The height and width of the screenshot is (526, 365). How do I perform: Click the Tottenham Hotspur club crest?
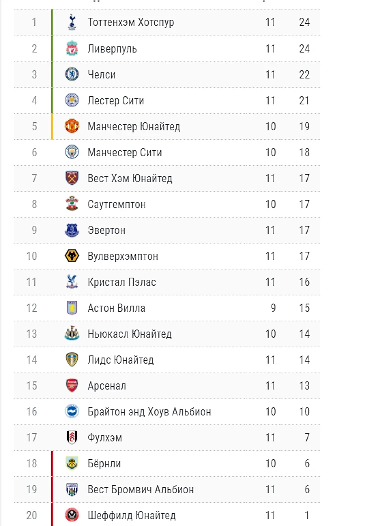(72, 22)
